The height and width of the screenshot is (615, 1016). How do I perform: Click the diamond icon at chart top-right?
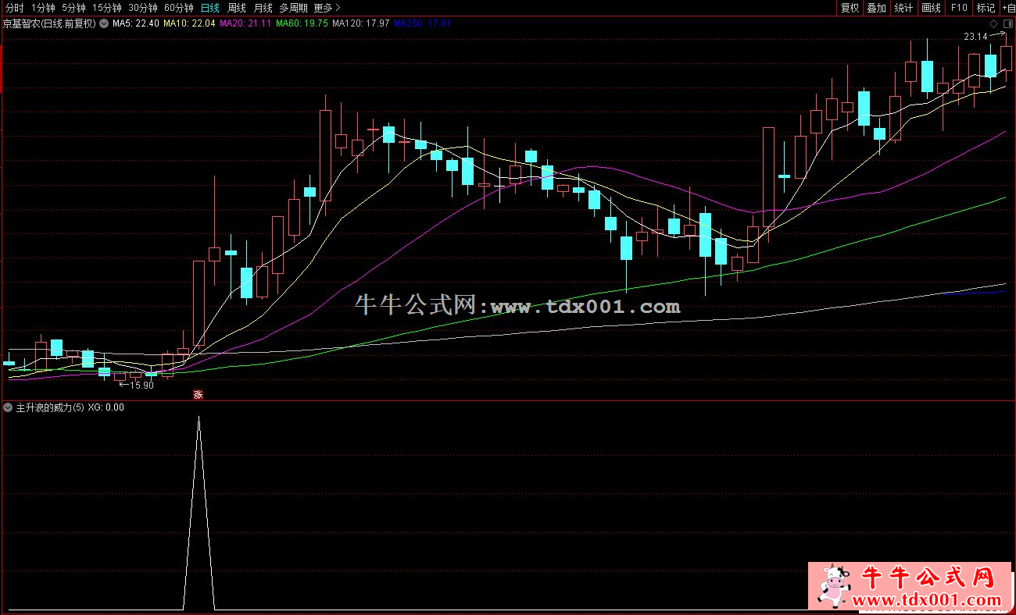click(x=993, y=24)
